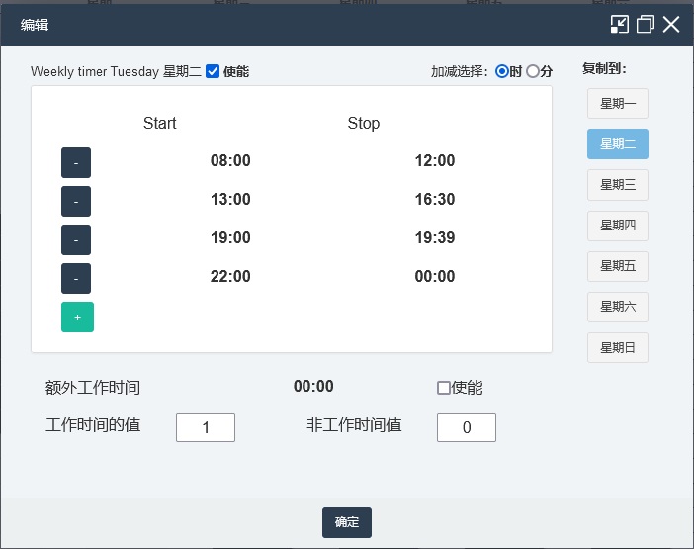Add a new time period row

tap(77, 317)
